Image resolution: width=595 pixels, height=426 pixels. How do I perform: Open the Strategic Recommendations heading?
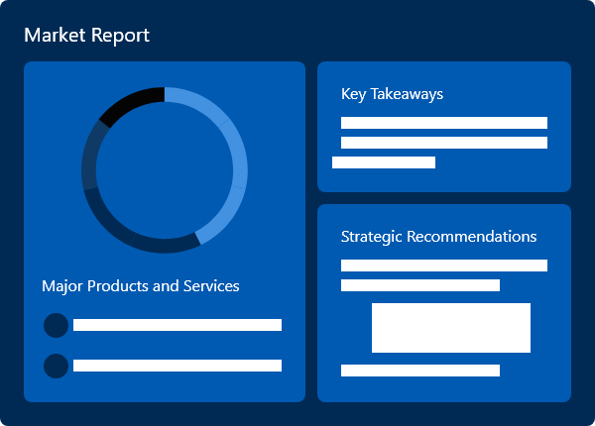coord(438,237)
